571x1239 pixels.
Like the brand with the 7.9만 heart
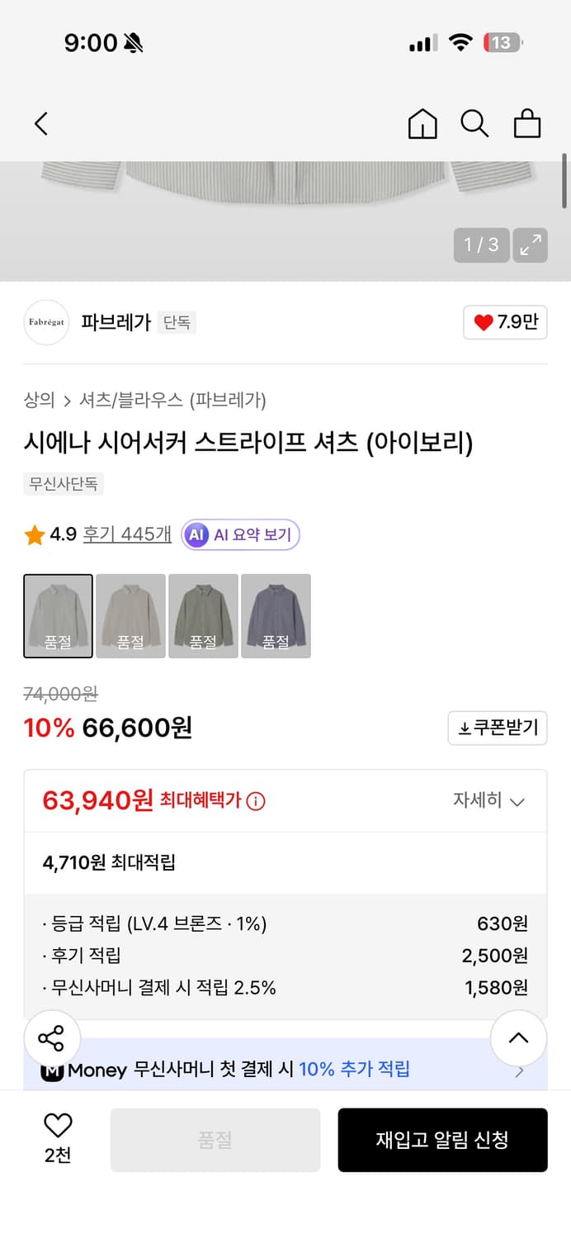(x=505, y=322)
